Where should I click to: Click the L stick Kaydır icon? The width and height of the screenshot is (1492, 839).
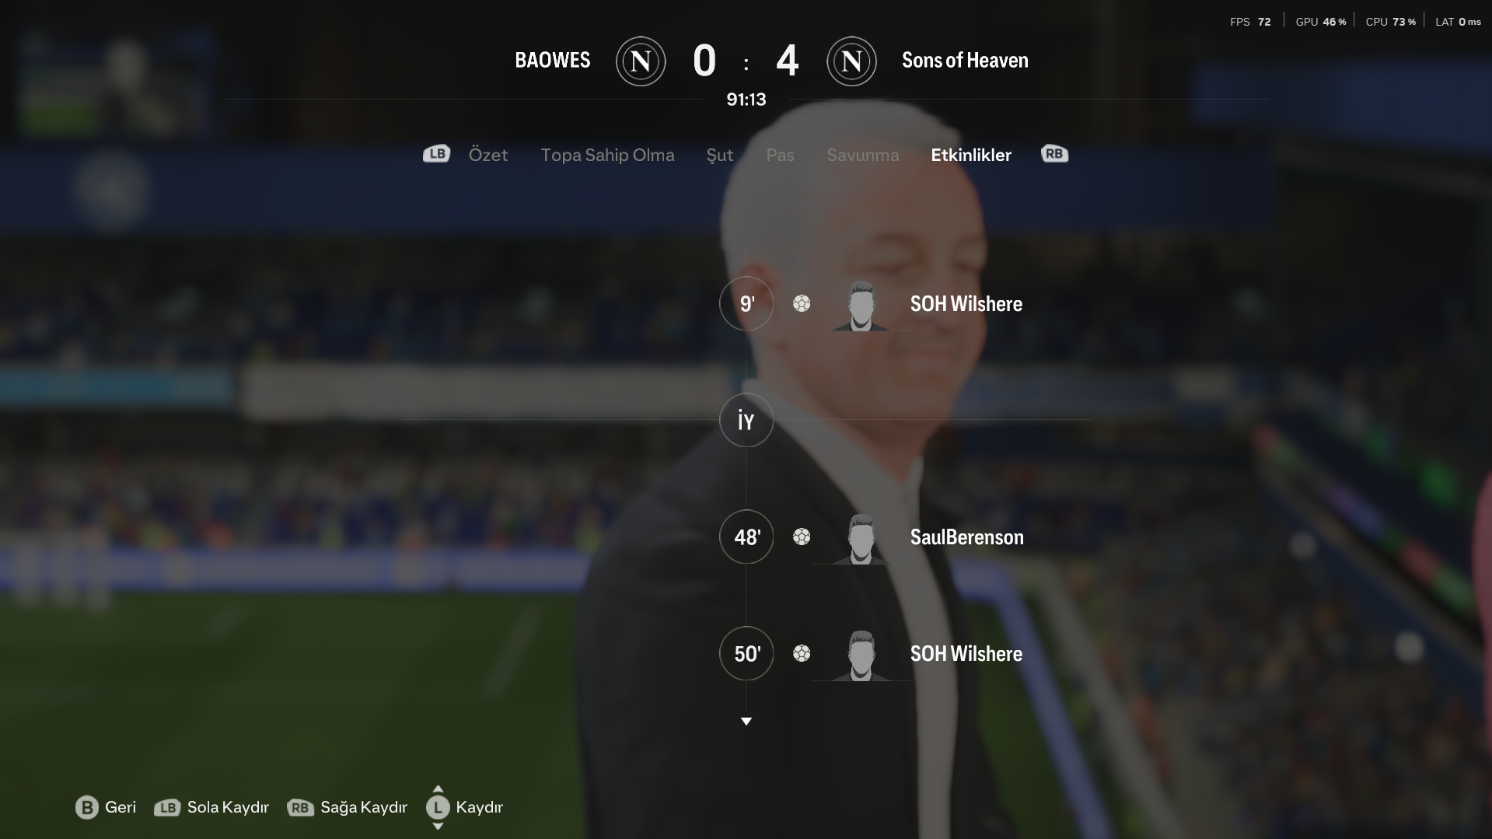coord(438,807)
